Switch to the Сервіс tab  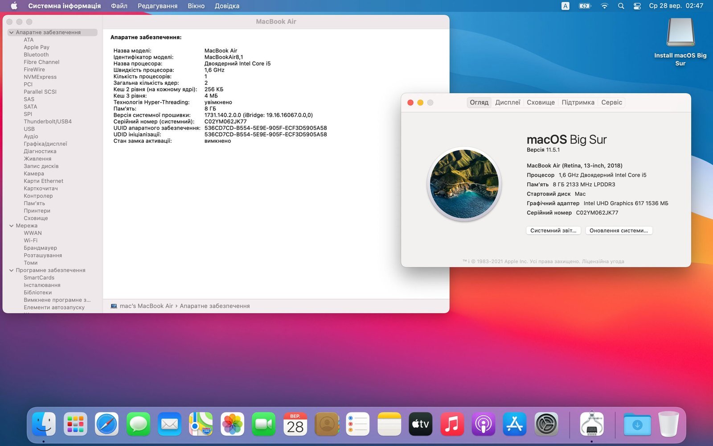pos(611,103)
